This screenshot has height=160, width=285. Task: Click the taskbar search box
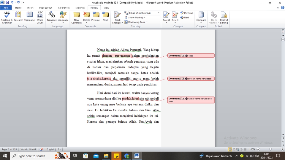[40, 156]
